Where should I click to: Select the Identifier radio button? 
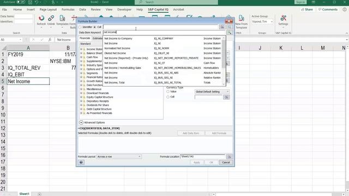[80, 27]
